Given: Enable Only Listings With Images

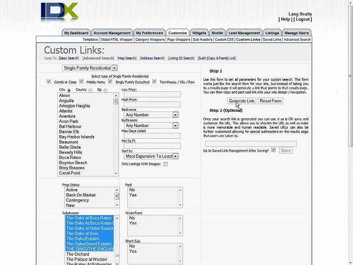Looking at the screenshot, I should click(166, 164).
